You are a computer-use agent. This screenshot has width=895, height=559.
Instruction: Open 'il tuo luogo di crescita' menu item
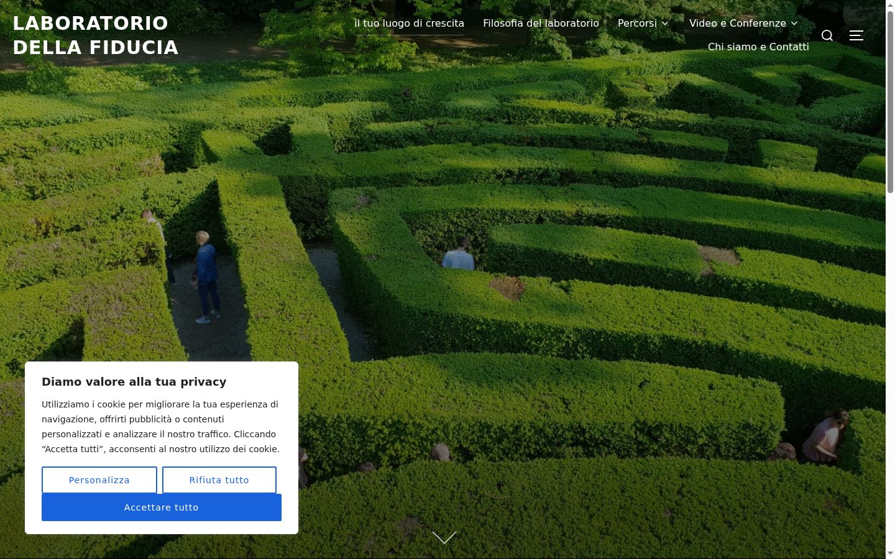[410, 24]
